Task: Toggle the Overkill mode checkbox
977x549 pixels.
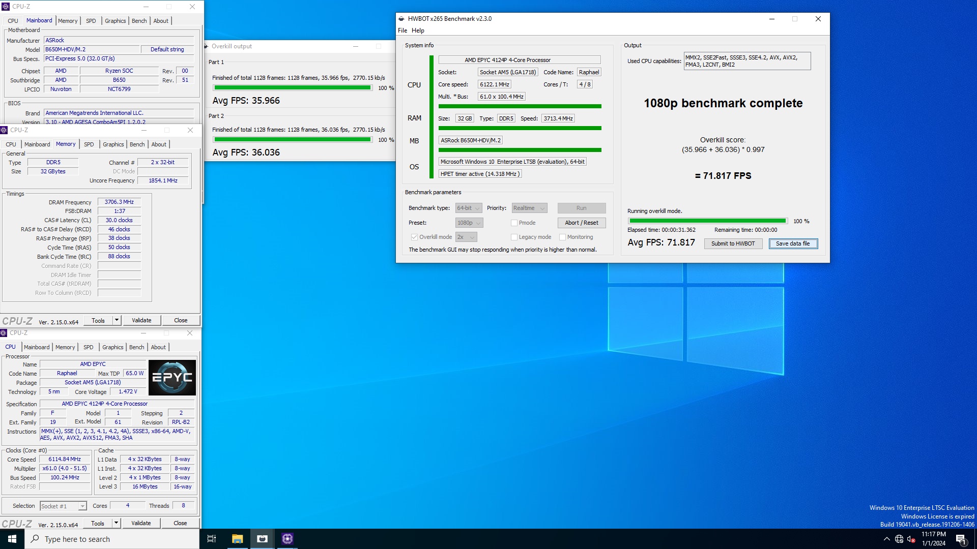Action: [414, 237]
